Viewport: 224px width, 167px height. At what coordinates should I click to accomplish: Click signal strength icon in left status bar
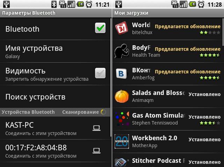click(x=71, y=5)
